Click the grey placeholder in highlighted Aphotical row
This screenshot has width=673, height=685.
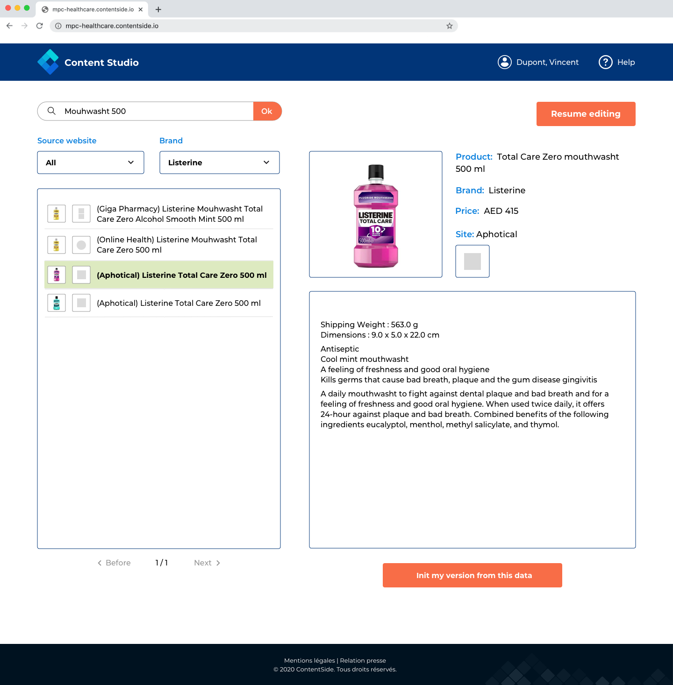point(81,275)
